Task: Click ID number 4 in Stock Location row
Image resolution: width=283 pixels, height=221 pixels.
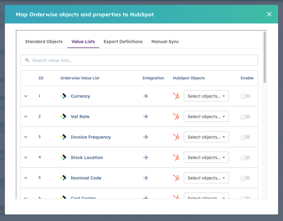Action: click(x=39, y=157)
